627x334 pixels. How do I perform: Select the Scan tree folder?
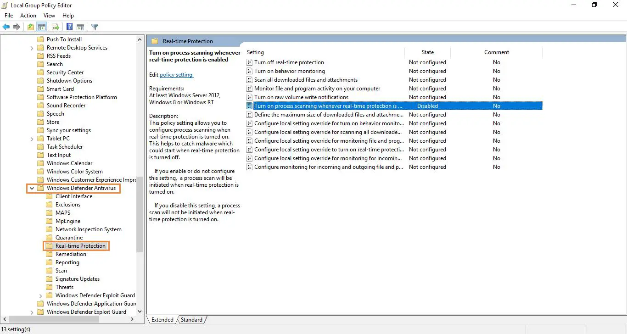point(61,271)
